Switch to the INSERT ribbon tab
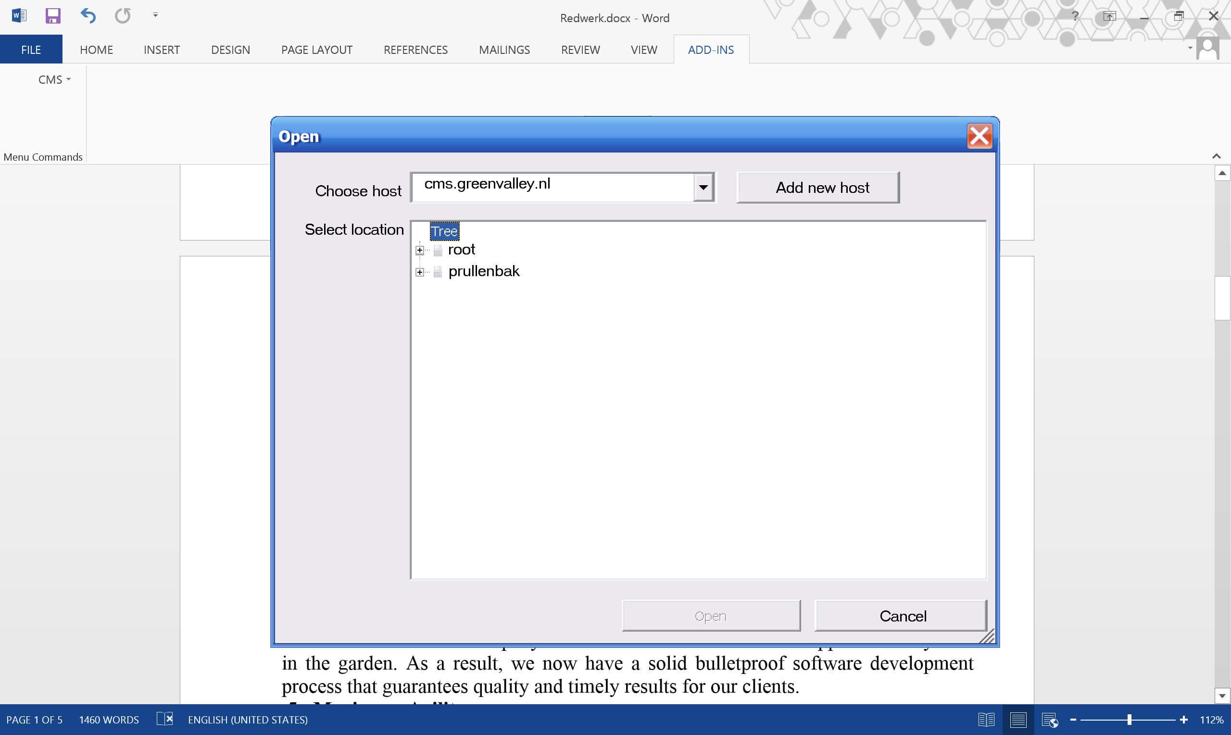 162,50
